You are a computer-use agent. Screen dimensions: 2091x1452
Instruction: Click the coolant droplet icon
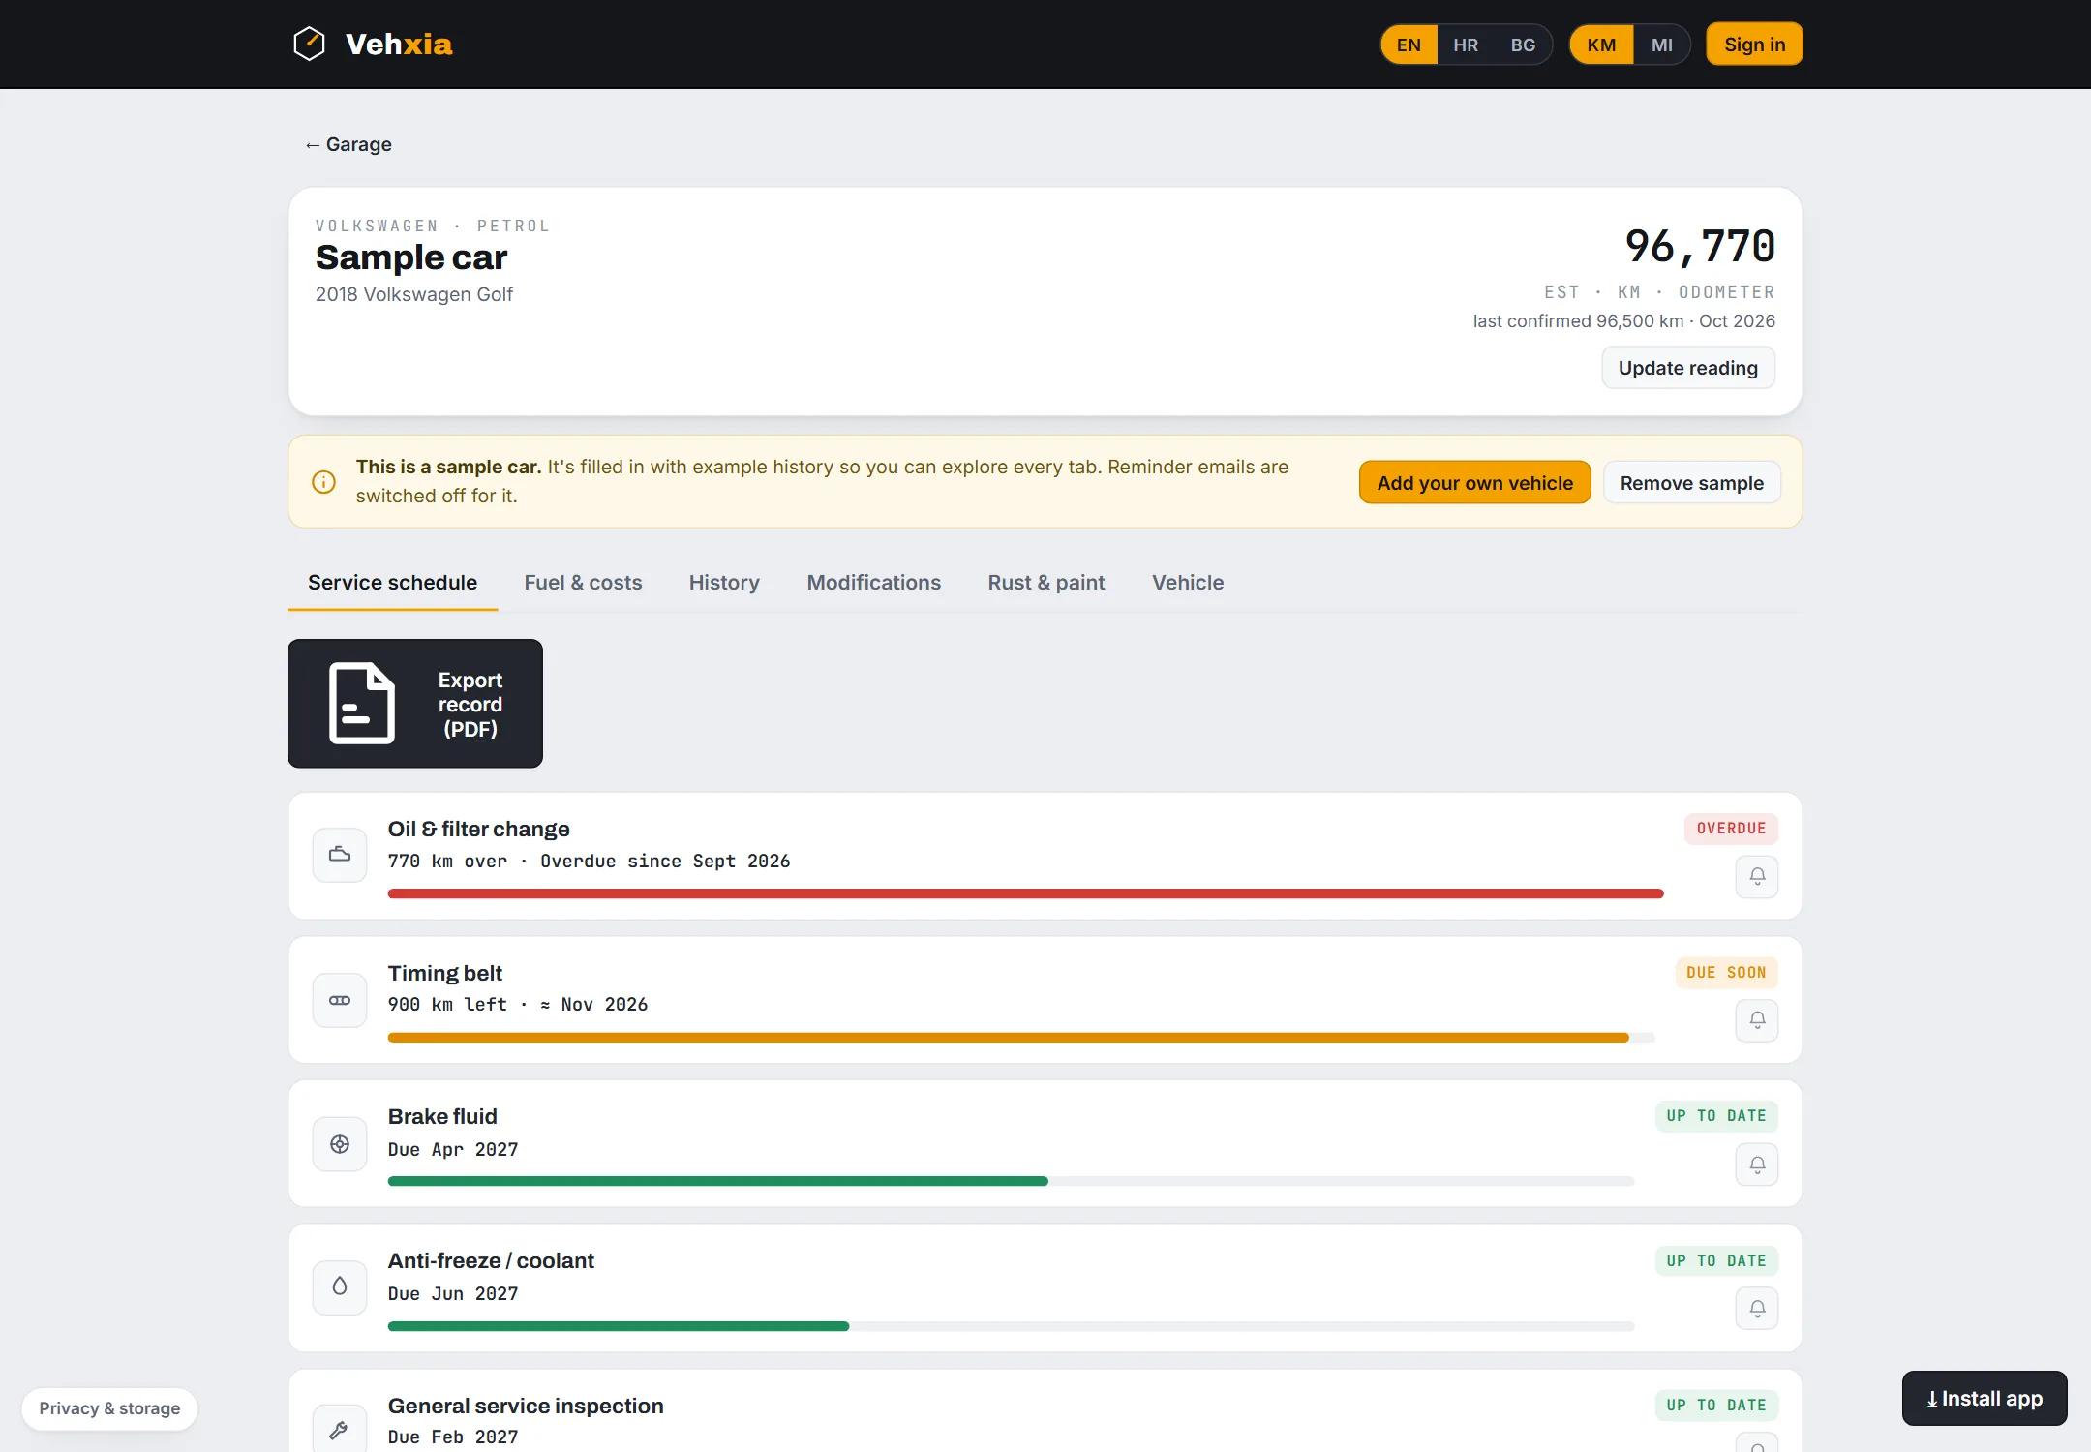[340, 1287]
